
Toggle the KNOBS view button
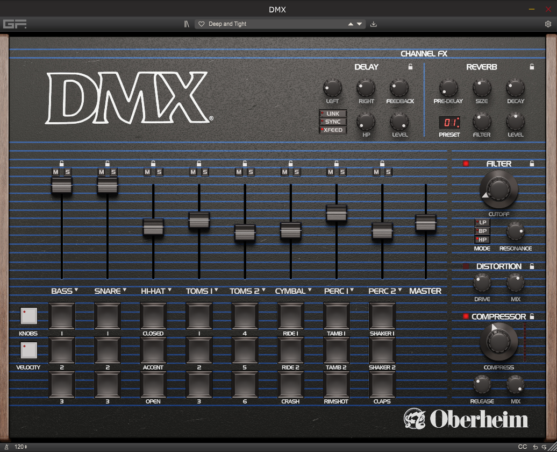pos(28,316)
